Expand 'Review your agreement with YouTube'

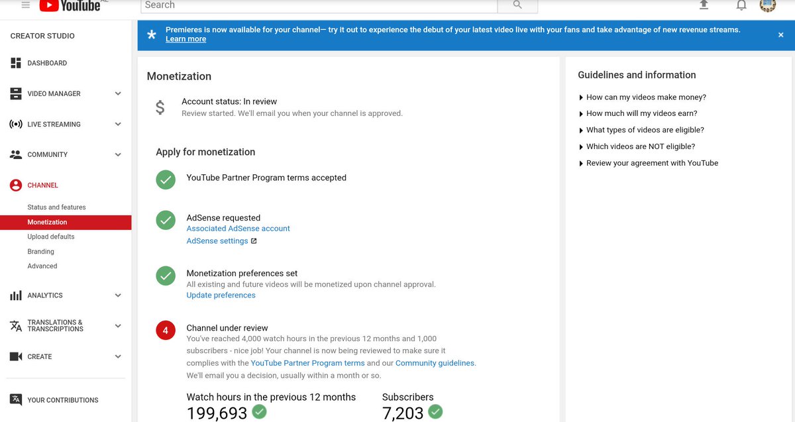coord(648,163)
